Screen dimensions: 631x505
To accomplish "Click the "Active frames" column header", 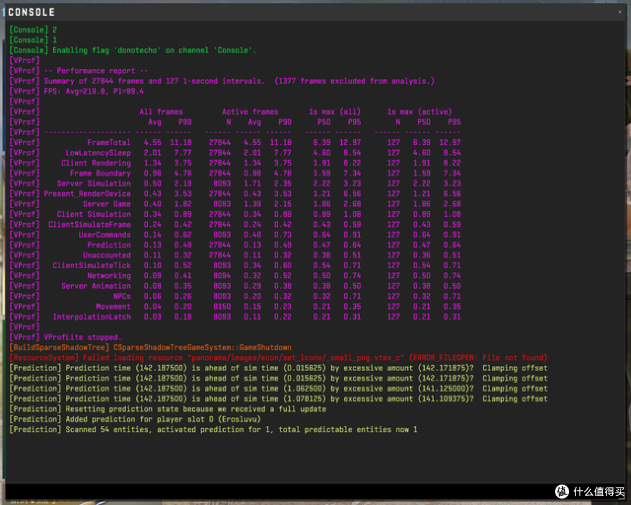I will coord(250,112).
